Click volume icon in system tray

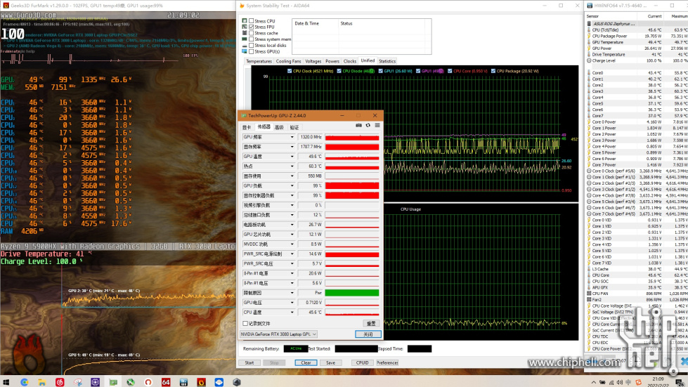click(x=619, y=382)
